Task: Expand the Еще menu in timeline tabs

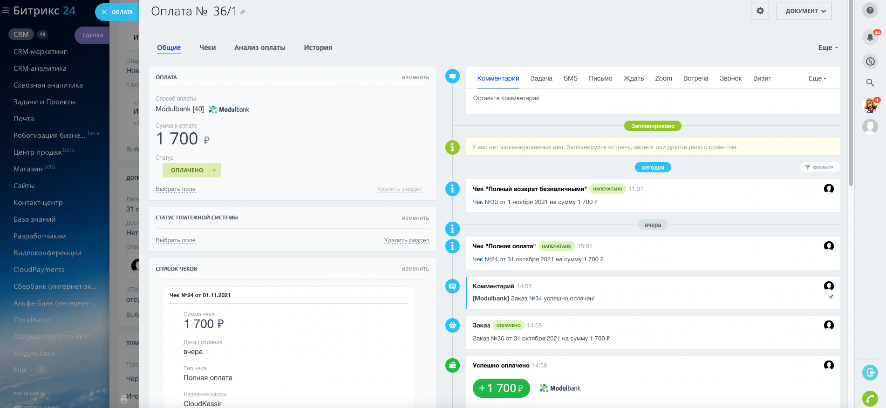Action: point(817,78)
